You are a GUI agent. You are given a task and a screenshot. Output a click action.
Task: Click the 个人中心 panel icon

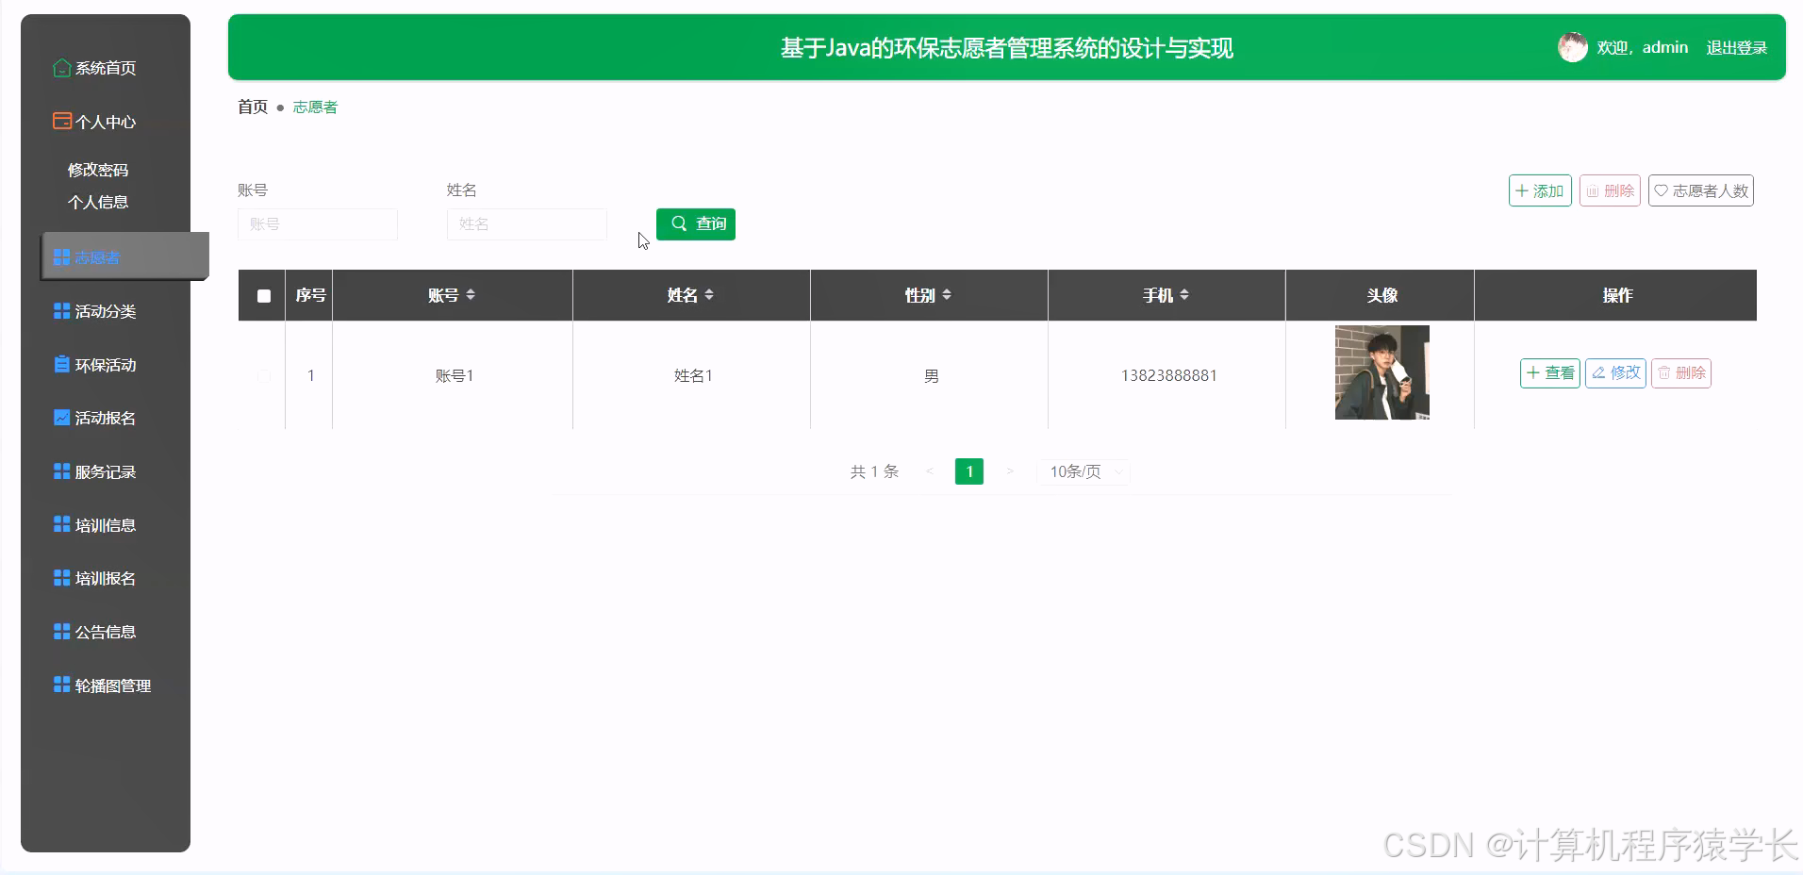pyautogui.click(x=60, y=121)
